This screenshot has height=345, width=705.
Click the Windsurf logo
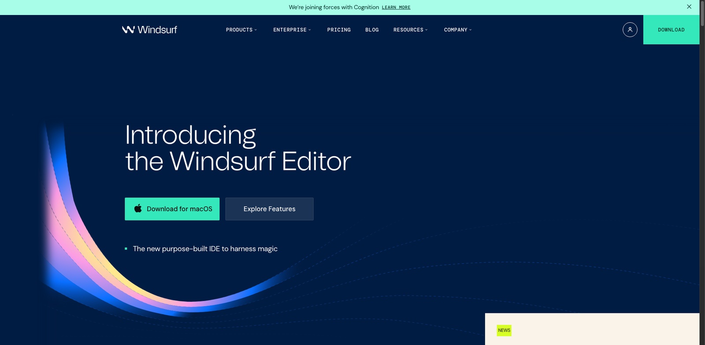[x=149, y=29]
